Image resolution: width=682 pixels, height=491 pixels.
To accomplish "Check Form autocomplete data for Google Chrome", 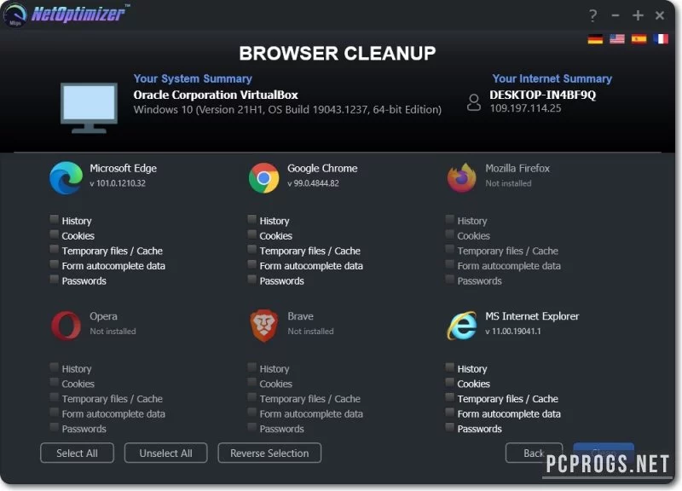I will pos(251,264).
